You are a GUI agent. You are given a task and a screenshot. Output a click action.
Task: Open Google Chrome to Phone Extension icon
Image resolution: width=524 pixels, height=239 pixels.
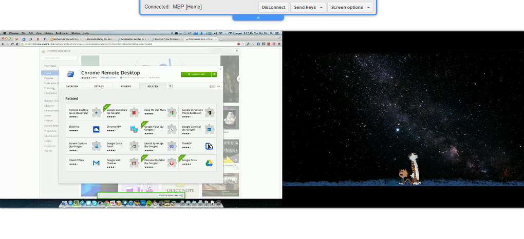point(210,112)
